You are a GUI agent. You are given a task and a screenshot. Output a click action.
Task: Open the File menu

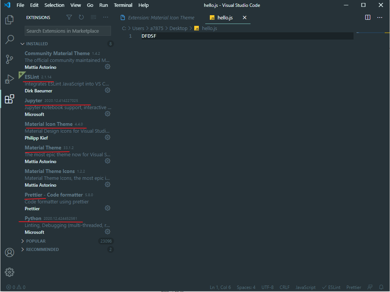(21, 5)
